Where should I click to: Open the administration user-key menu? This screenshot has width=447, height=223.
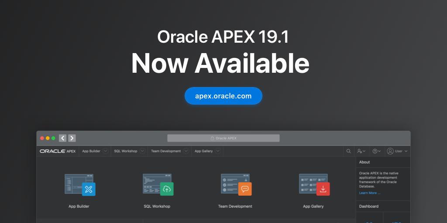(361, 151)
